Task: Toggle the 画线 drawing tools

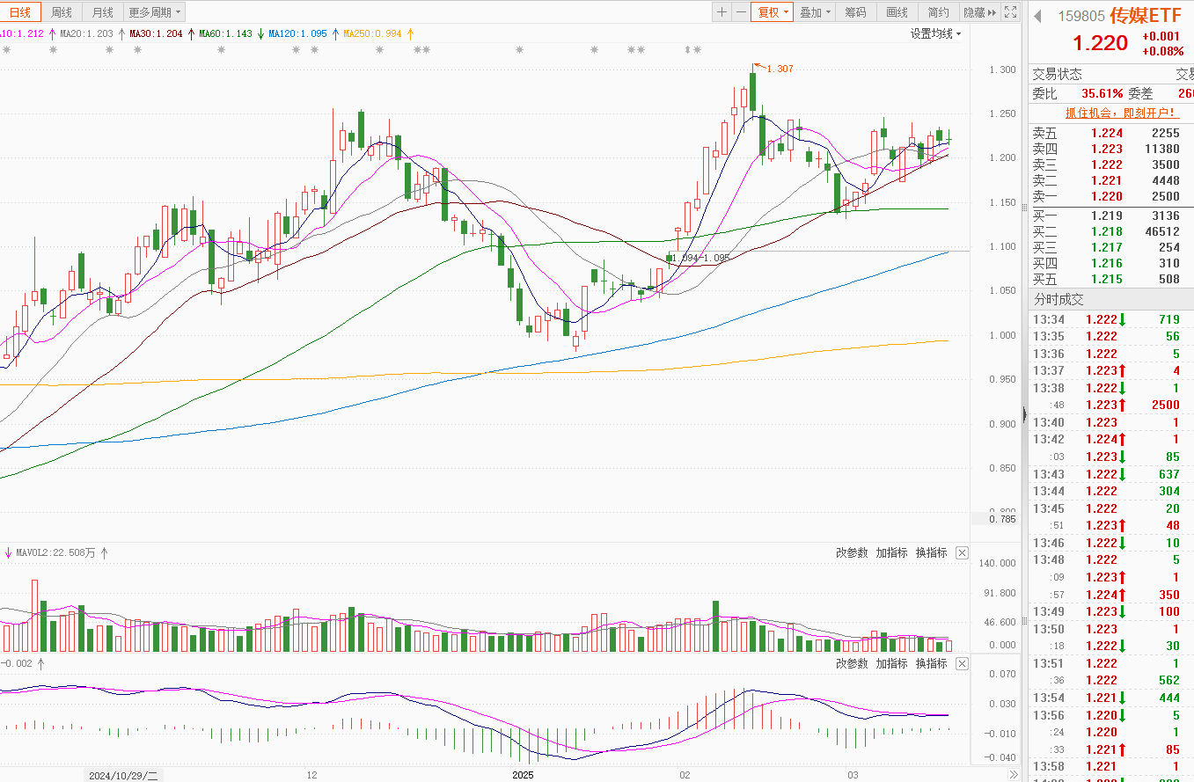Action: pos(897,12)
